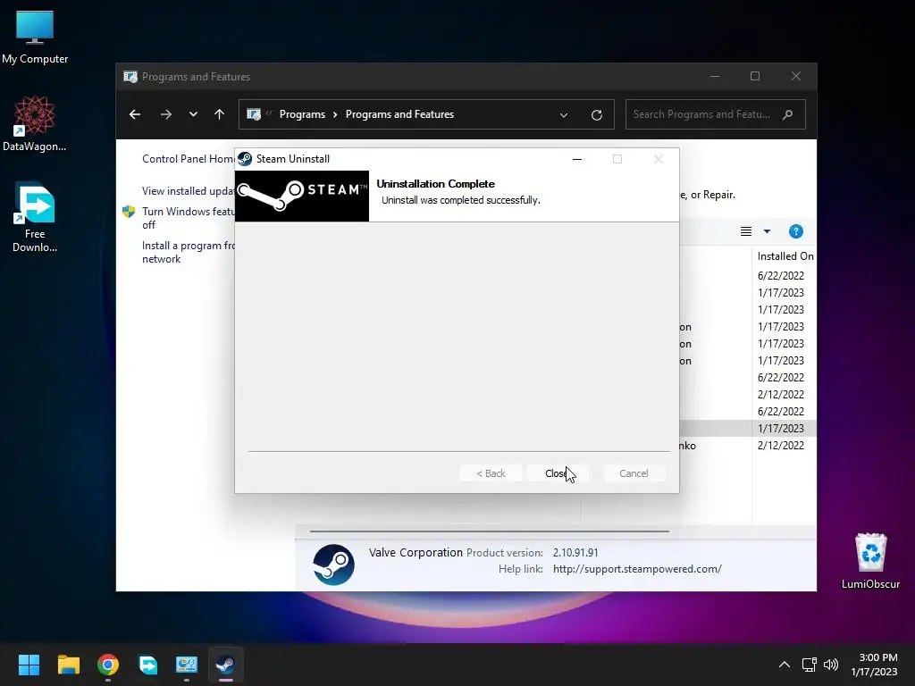Click the Control Panel icon in the address bar
The height and width of the screenshot is (686, 915).
pos(254,114)
